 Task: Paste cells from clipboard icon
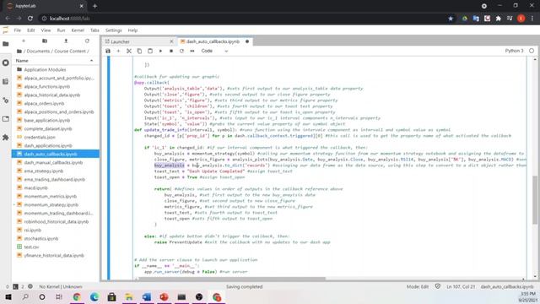150,51
